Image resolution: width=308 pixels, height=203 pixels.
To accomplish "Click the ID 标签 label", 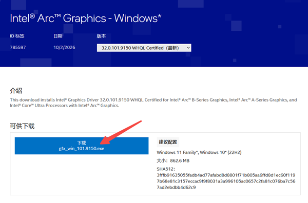I will (17, 36).
